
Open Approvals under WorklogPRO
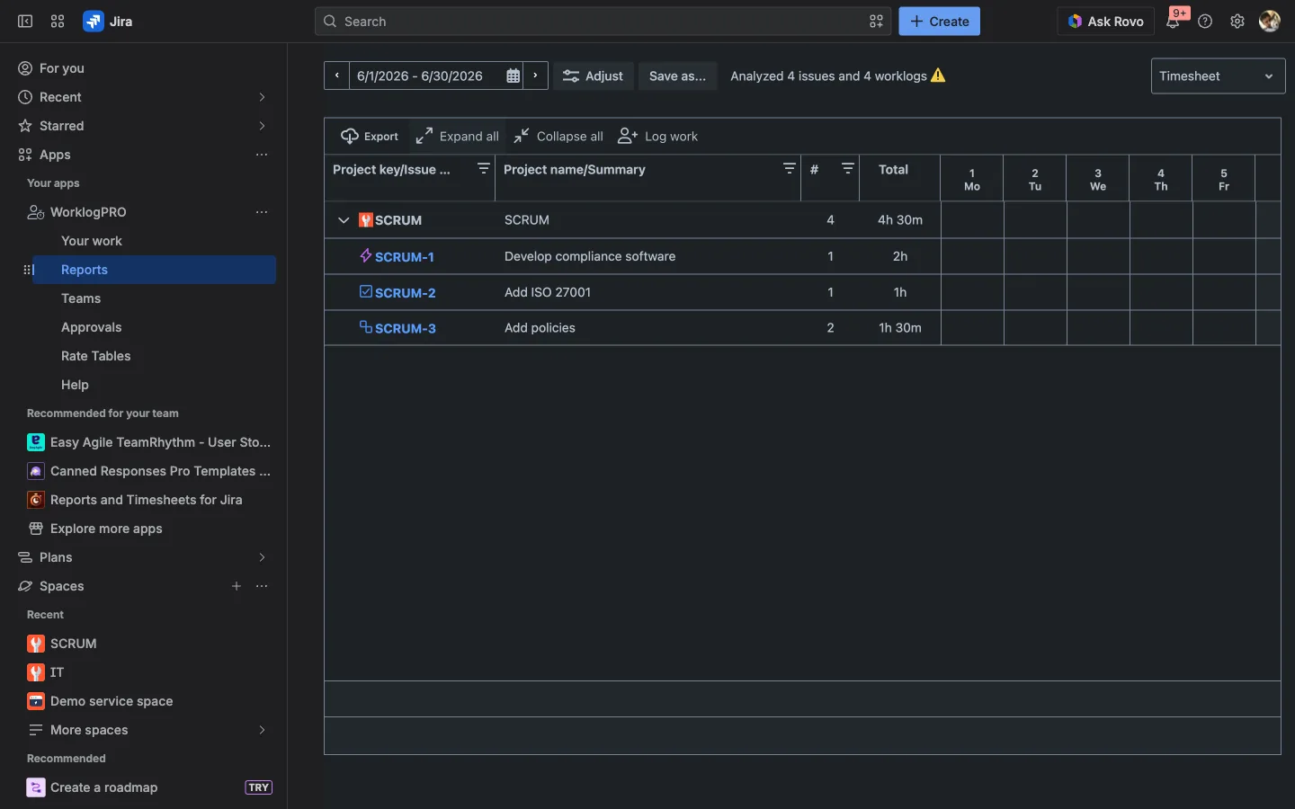pos(92,327)
